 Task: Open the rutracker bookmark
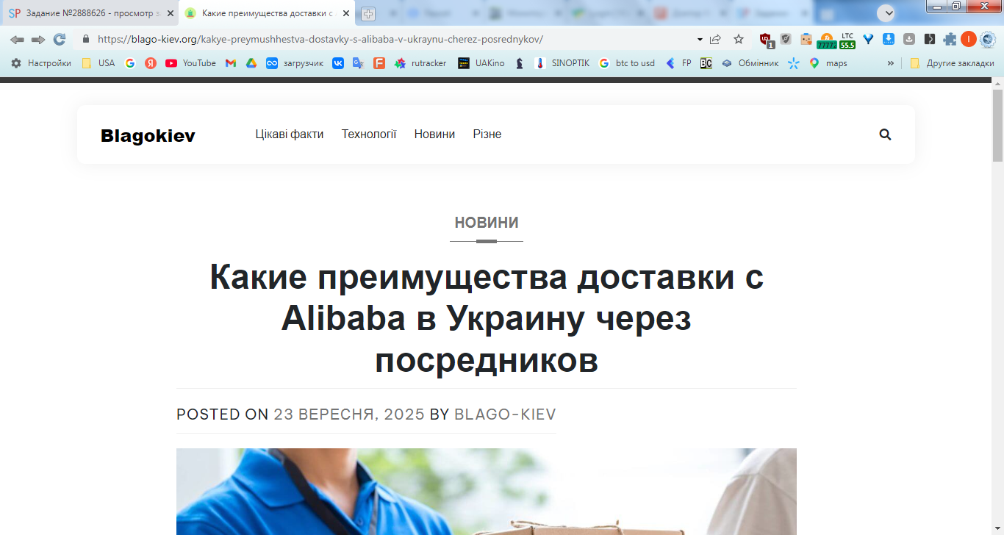[x=421, y=63]
